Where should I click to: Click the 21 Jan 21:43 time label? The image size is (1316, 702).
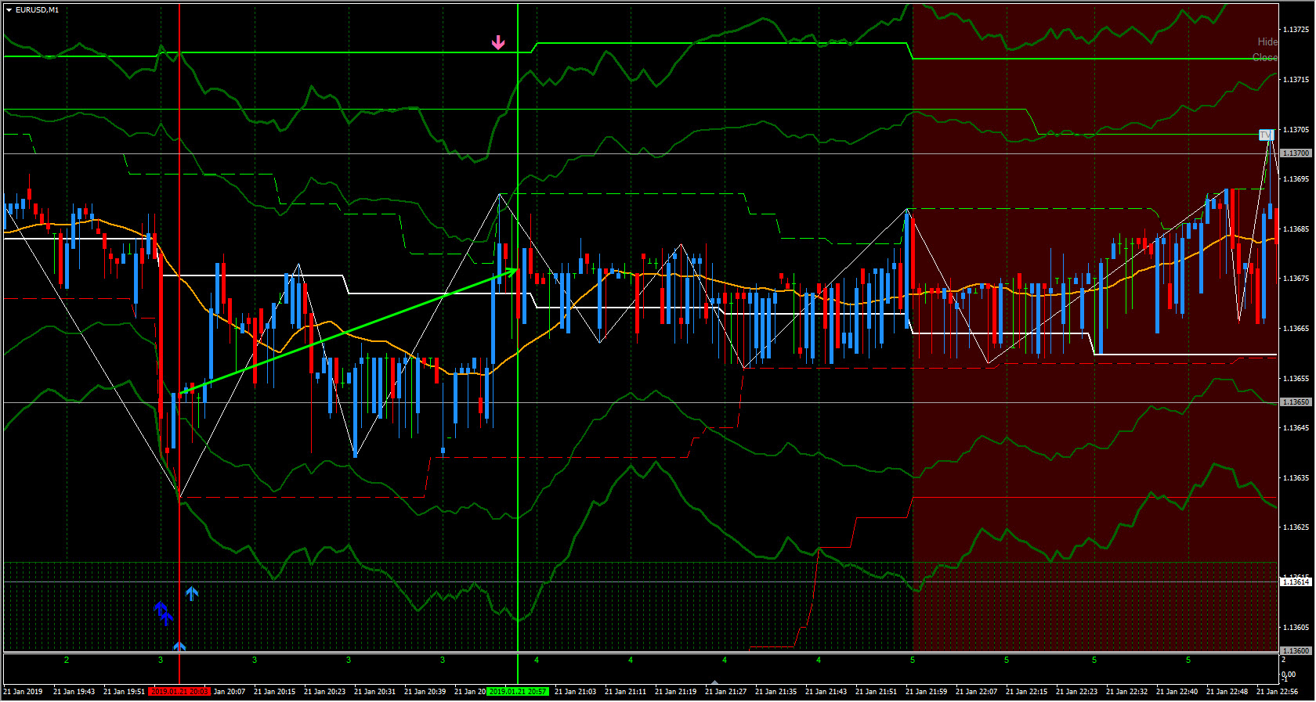(x=826, y=692)
